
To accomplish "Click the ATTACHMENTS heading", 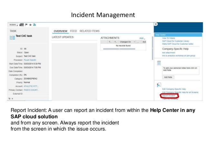I will coord(110,38).
